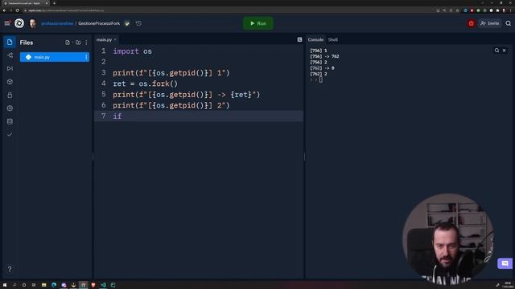Run the program with the green Run button
Screen dimensions: 515x289
tap(258, 23)
